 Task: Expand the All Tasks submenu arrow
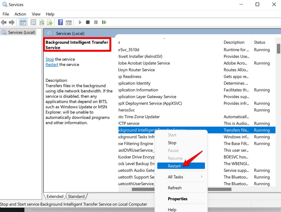201,177
